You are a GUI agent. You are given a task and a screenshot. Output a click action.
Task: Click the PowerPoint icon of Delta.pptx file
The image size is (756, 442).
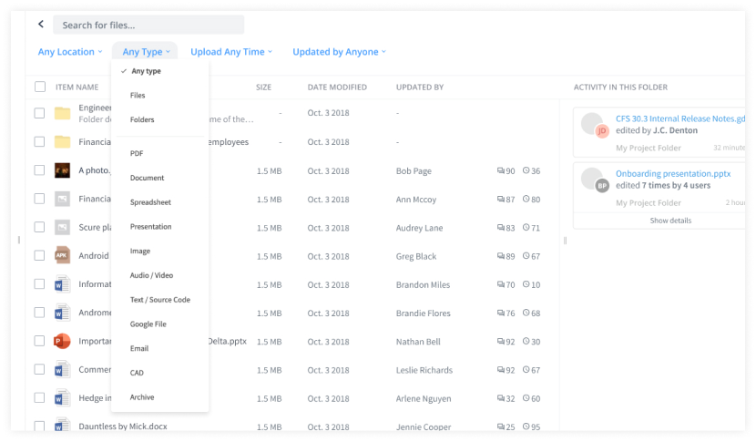[x=62, y=341]
